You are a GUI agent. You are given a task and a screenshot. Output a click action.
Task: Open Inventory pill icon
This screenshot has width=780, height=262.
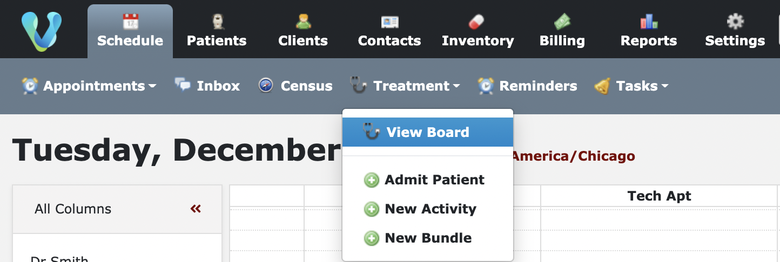coord(478,22)
